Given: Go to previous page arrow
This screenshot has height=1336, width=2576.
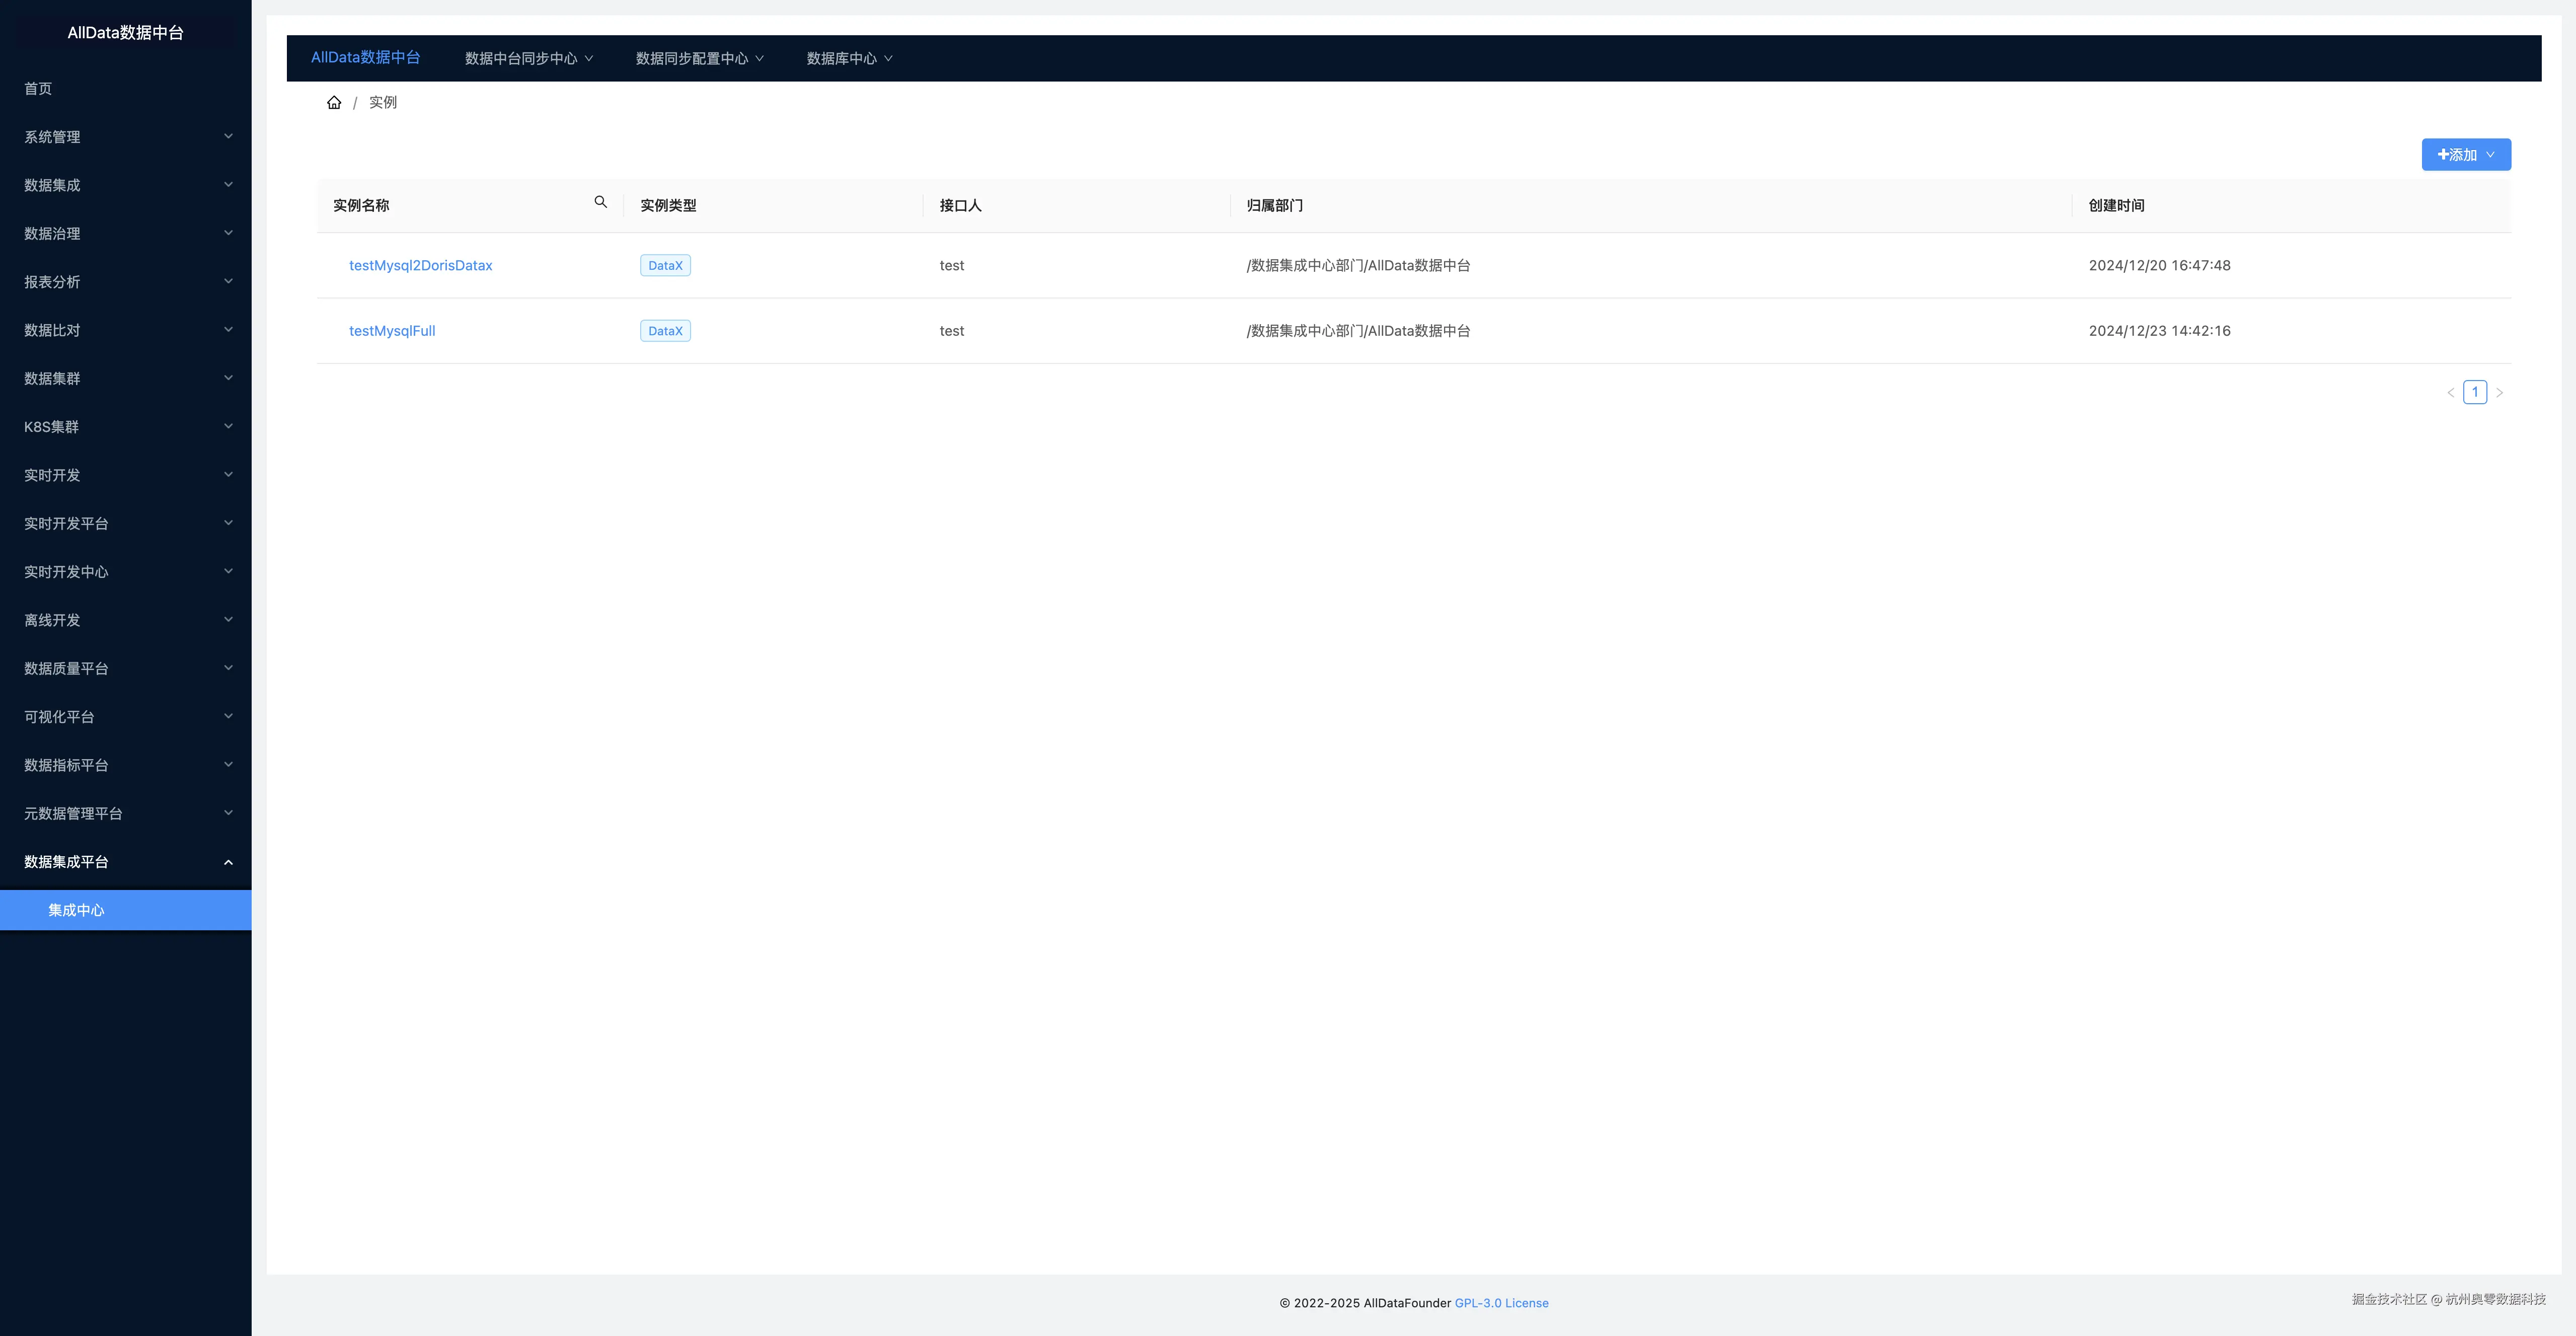Looking at the screenshot, I should point(2450,393).
